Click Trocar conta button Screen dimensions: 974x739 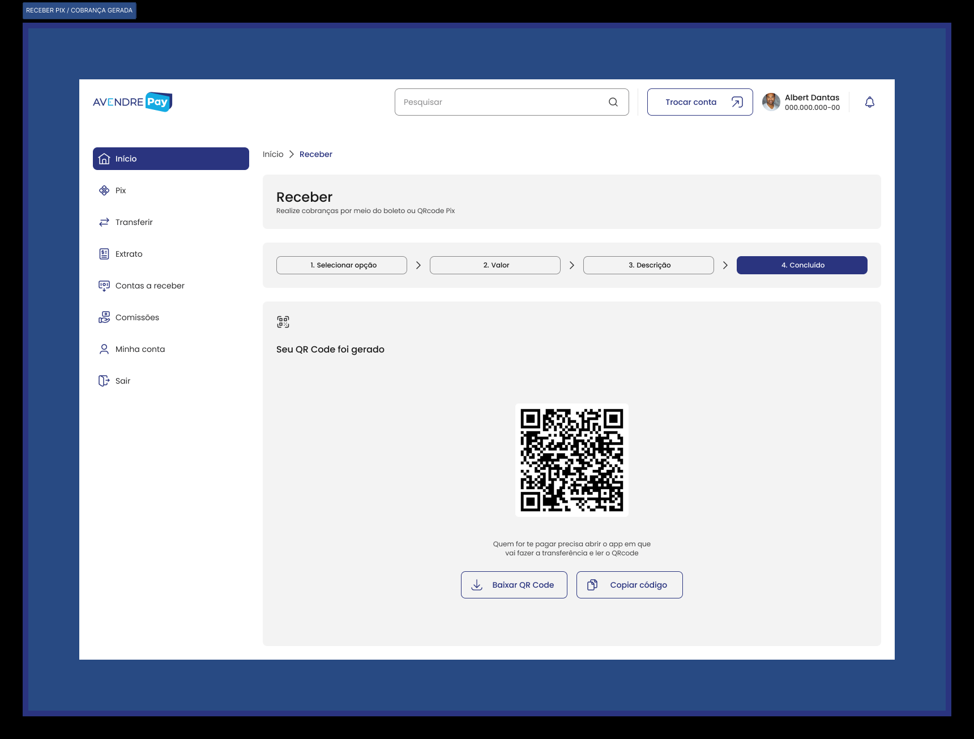tap(700, 102)
